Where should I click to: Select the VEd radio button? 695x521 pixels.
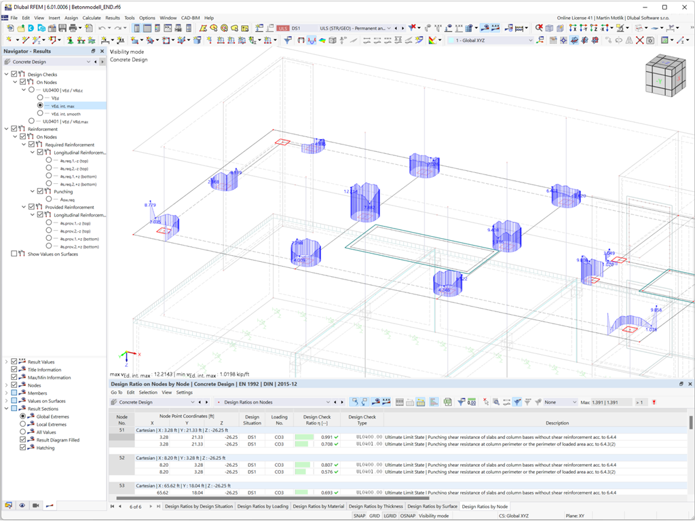(40, 98)
